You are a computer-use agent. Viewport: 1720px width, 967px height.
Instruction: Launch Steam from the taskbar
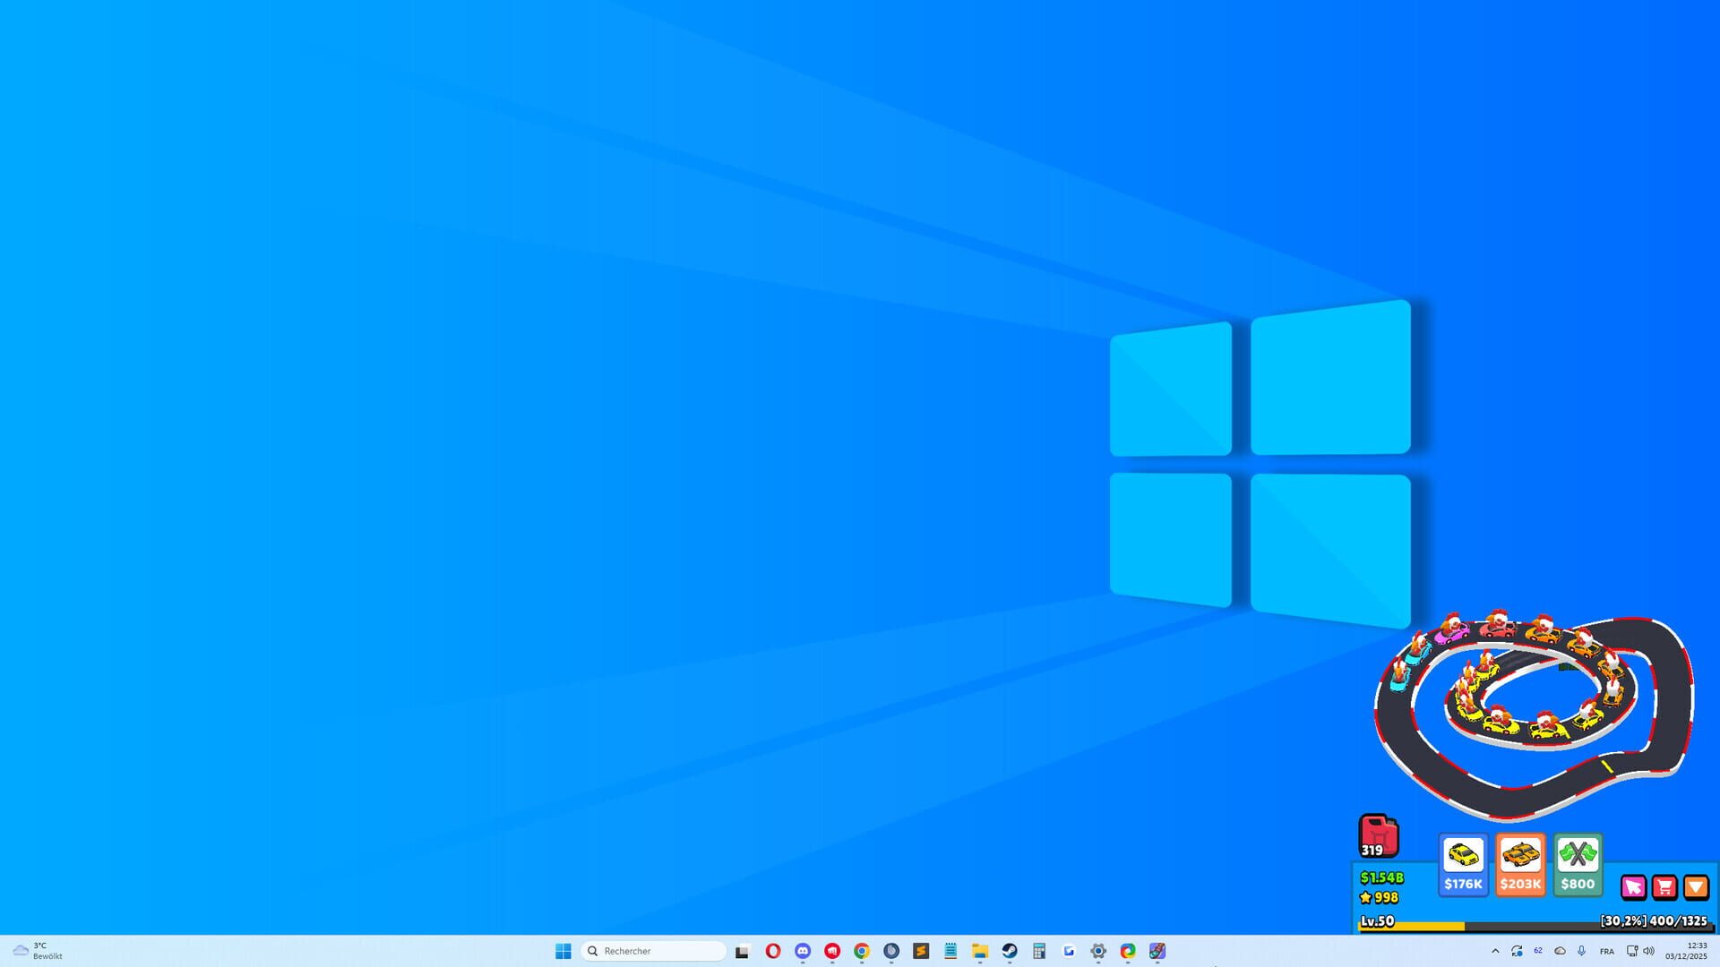1009,951
